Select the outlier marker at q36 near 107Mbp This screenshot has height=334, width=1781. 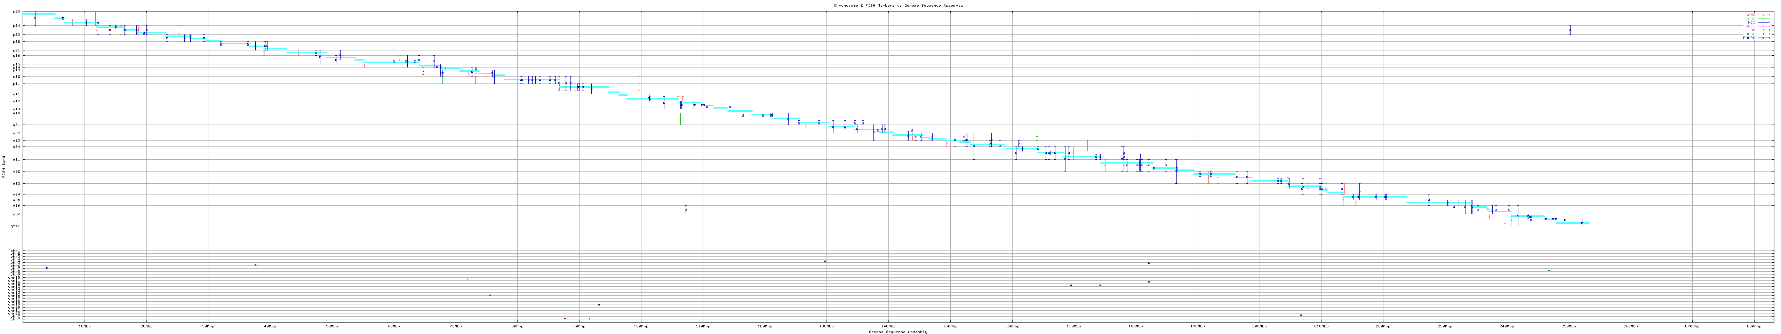coord(685,209)
